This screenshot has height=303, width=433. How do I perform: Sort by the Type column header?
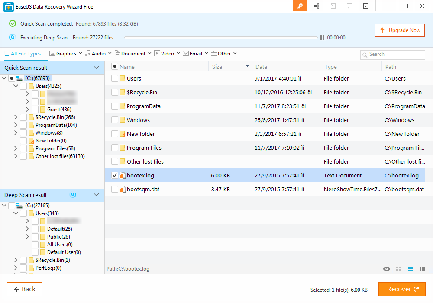351,67
